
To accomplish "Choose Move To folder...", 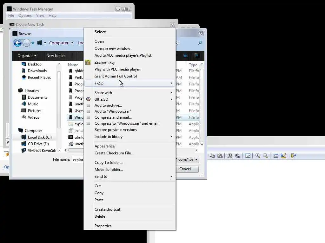I will [x=130, y=170].
